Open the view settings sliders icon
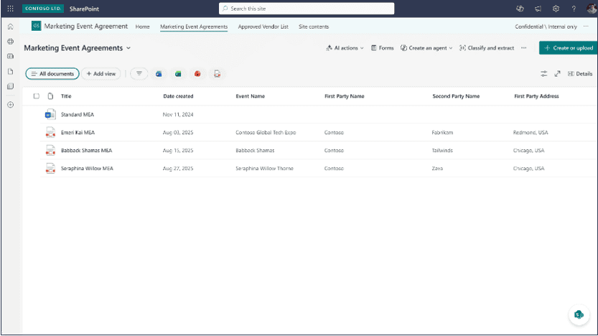Image resolution: width=598 pixels, height=336 pixels. [x=544, y=74]
